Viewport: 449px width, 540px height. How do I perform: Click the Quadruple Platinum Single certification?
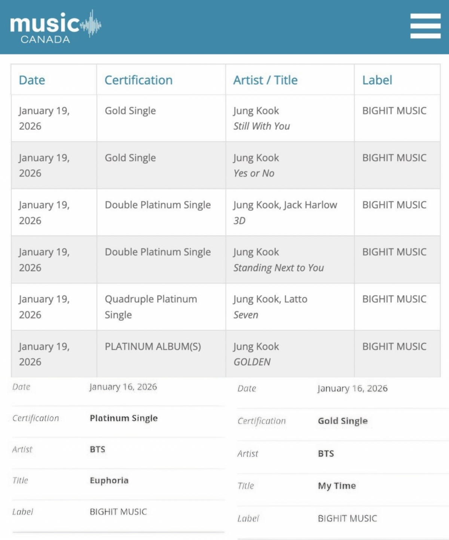coord(150,306)
